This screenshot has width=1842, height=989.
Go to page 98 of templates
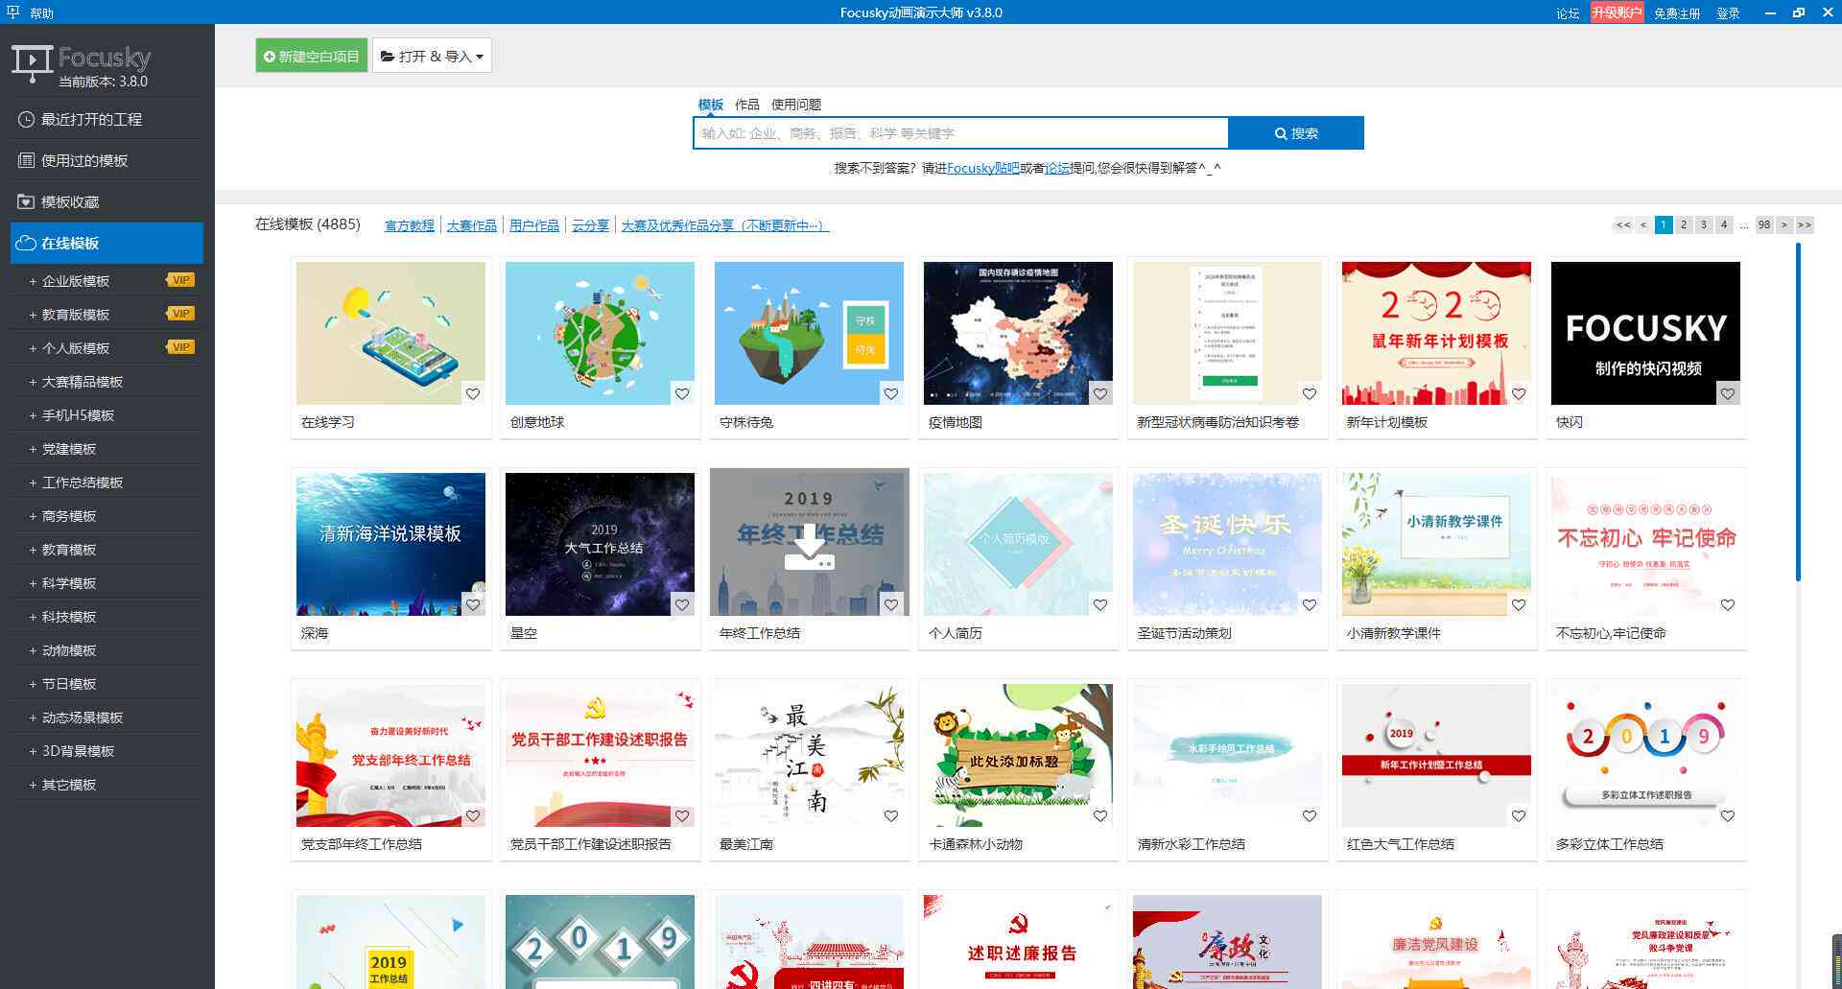pyautogui.click(x=1764, y=224)
